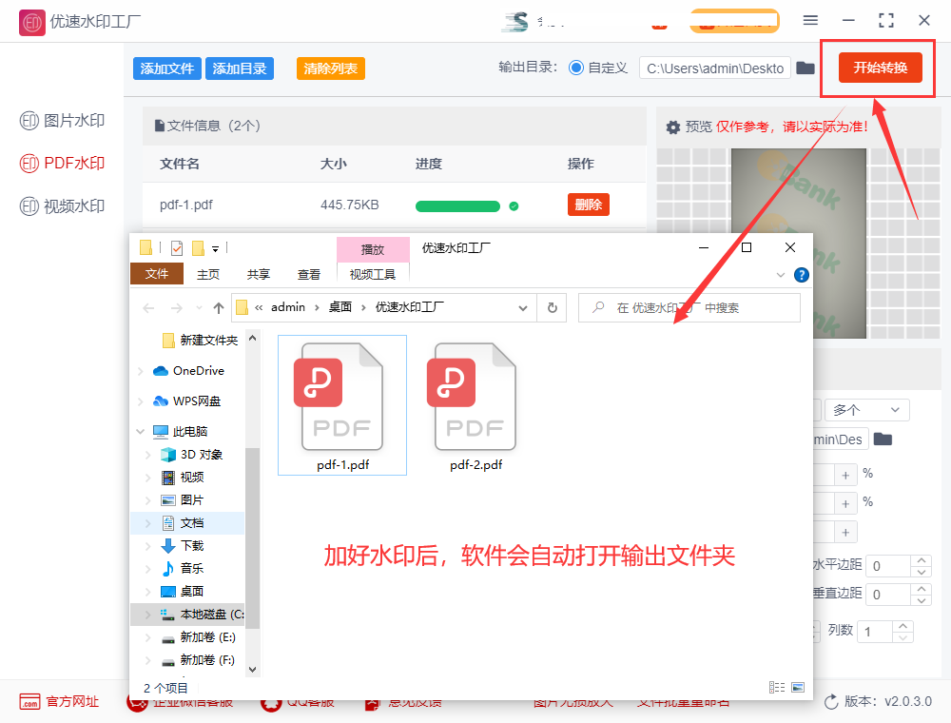
Task: Open 官方网址 link in footer
Action: [x=59, y=702]
